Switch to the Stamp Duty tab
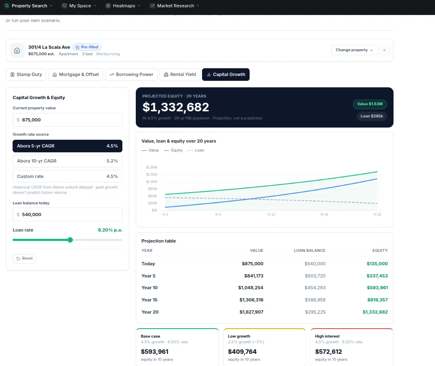The image size is (435, 366). pyautogui.click(x=26, y=75)
